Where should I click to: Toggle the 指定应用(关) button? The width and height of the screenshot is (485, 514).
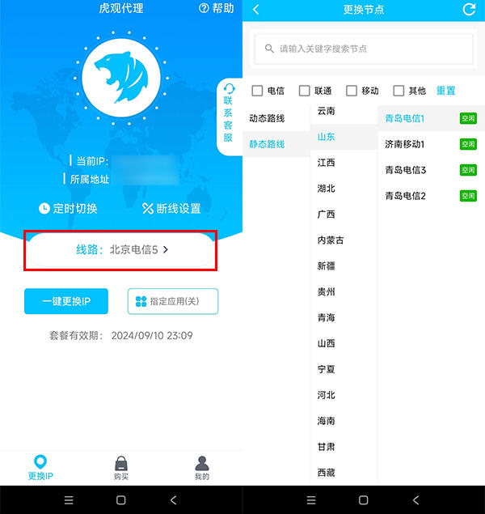[173, 301]
